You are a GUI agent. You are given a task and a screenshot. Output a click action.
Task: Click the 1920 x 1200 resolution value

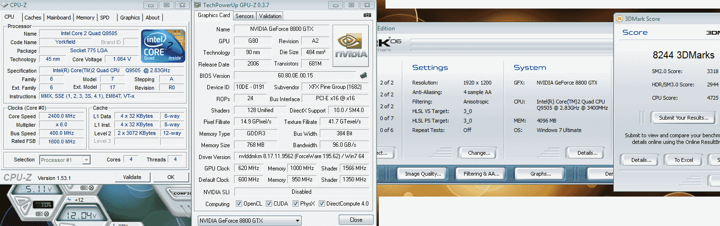tap(478, 83)
